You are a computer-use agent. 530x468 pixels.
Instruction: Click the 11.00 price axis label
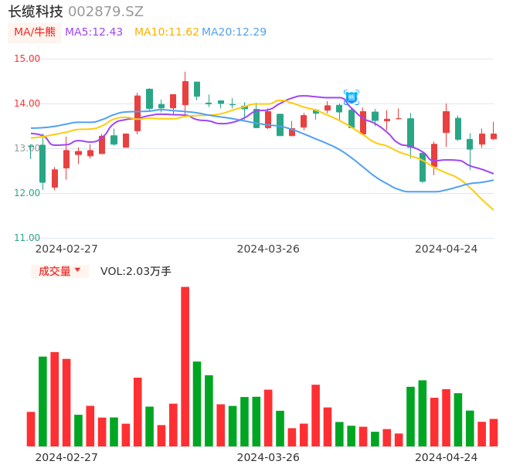tap(27, 238)
